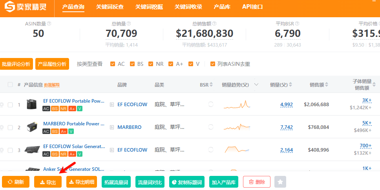Screen dimensions: 380x190
Task: Click V badge on MARBERO product
Action: coord(71,131)
